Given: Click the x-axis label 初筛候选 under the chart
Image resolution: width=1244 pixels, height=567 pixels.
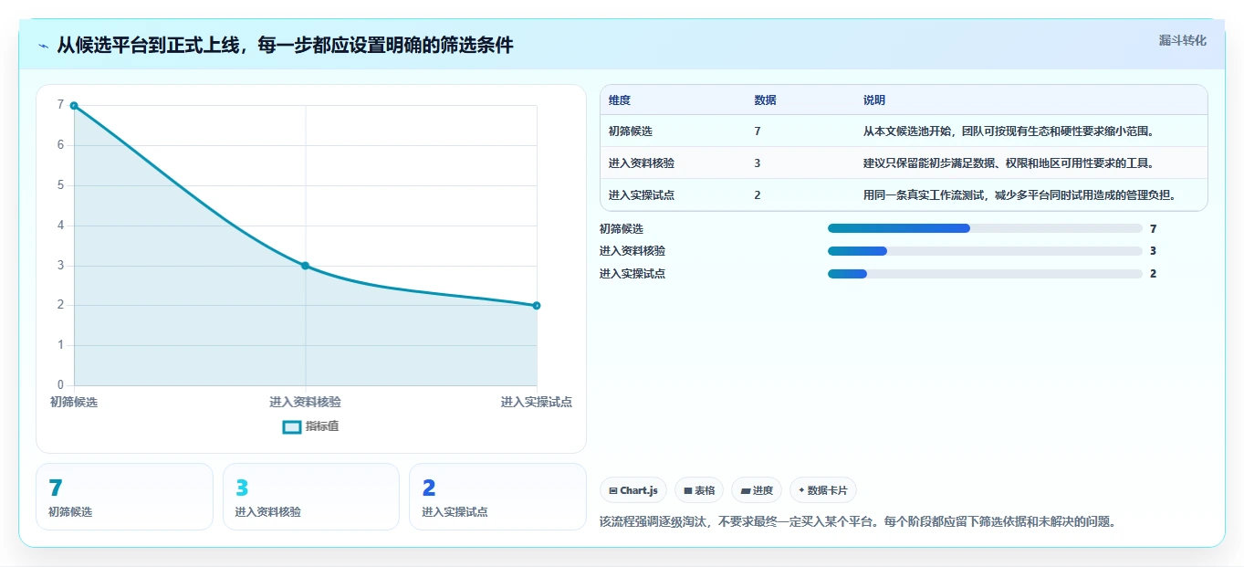Looking at the screenshot, I should pos(74,402).
